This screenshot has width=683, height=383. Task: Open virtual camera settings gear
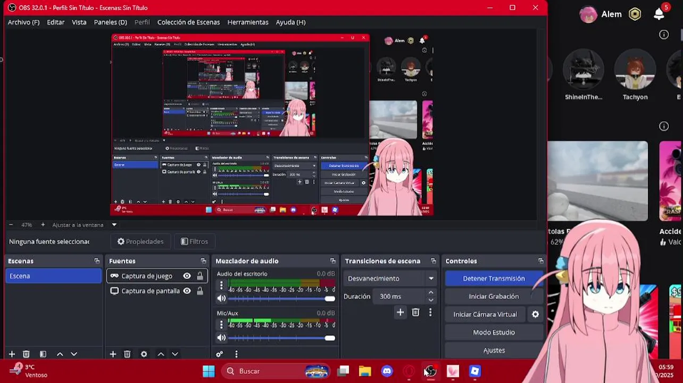coord(536,314)
